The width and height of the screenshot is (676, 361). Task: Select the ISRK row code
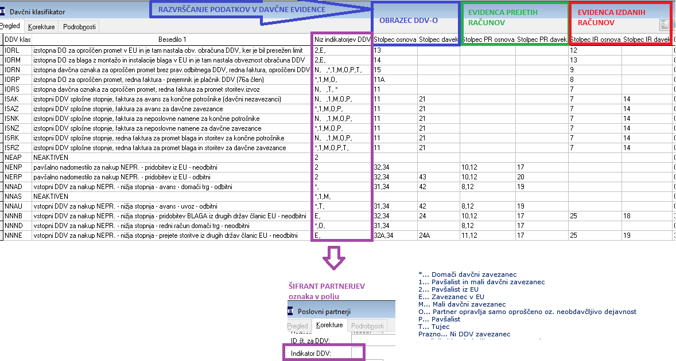click(x=11, y=138)
